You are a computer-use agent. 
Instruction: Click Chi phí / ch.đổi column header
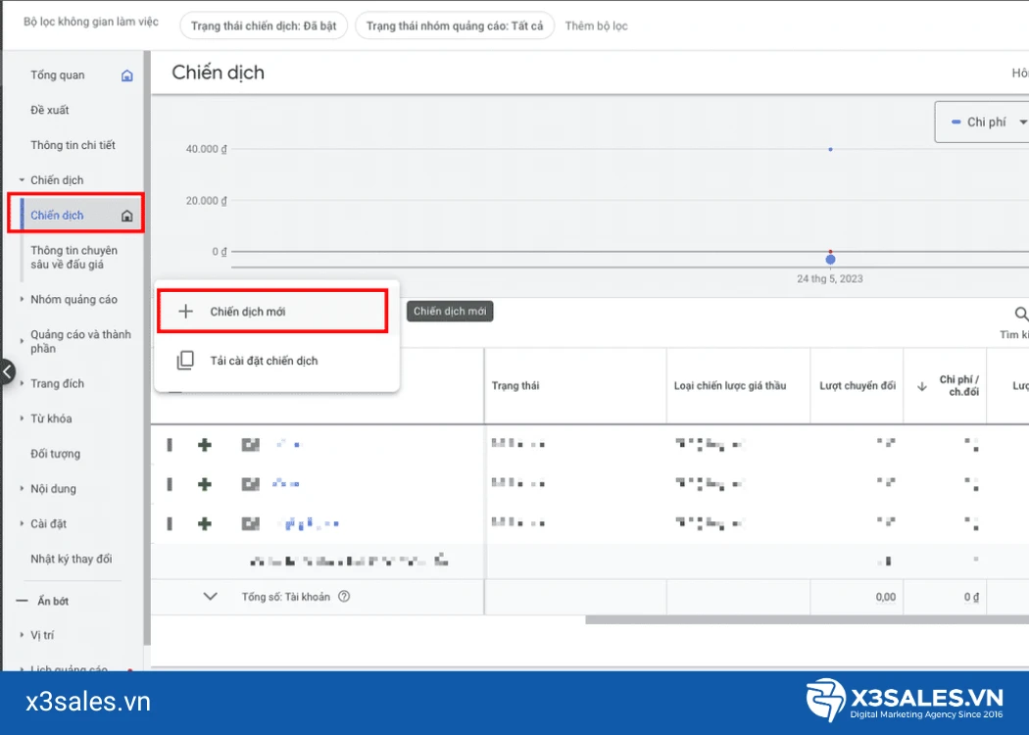[958, 385]
